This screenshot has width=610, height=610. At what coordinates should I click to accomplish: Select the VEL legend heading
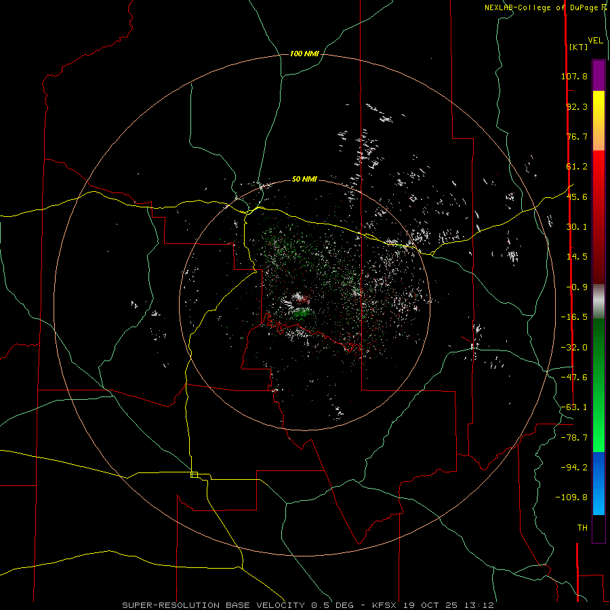[595, 40]
